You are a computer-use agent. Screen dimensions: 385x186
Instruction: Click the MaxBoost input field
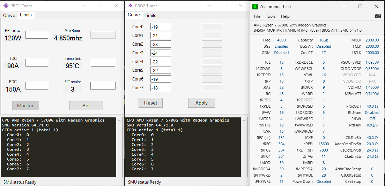103,35
